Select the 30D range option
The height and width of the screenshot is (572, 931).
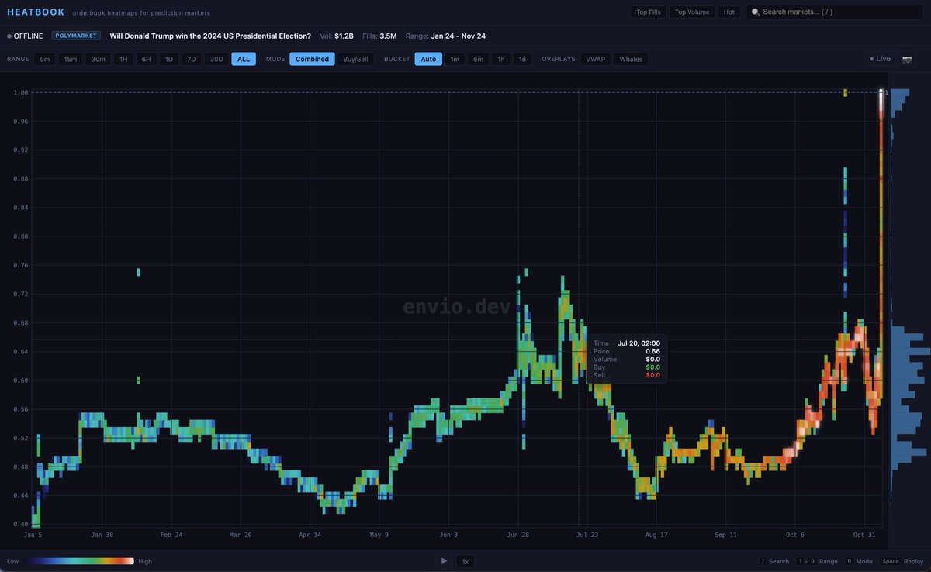pyautogui.click(x=216, y=59)
